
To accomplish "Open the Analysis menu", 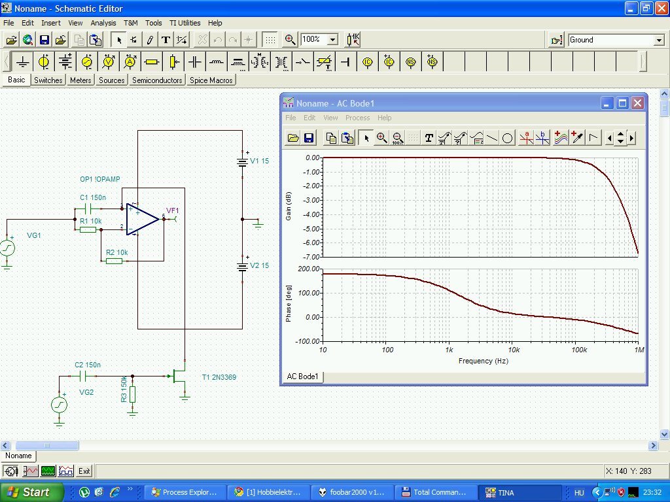I will [103, 23].
